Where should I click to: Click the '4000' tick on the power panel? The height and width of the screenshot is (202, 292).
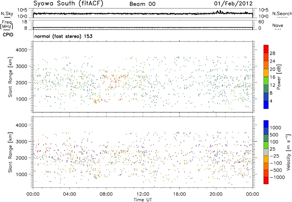point(22,50)
